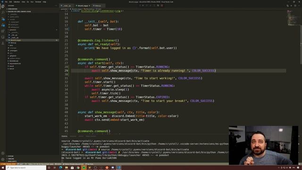Click the sync changes status bar icon
The width and height of the screenshot is (302, 170).
tap(26, 164)
